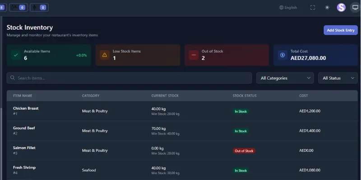Screen dimensions: 361x180
Task: Click the Current Stock column header
Action: click(165, 95)
